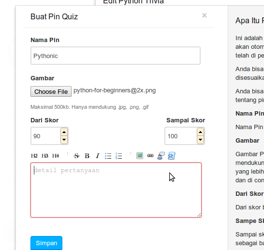264x250 pixels.
Task: Decrease the Sampai Skor value
Action: (200, 140)
